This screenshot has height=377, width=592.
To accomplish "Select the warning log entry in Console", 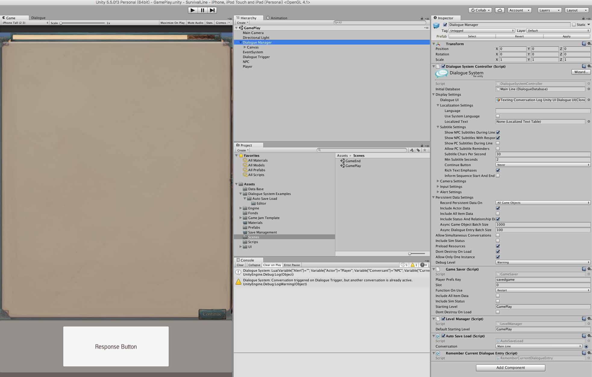I will tap(332, 282).
